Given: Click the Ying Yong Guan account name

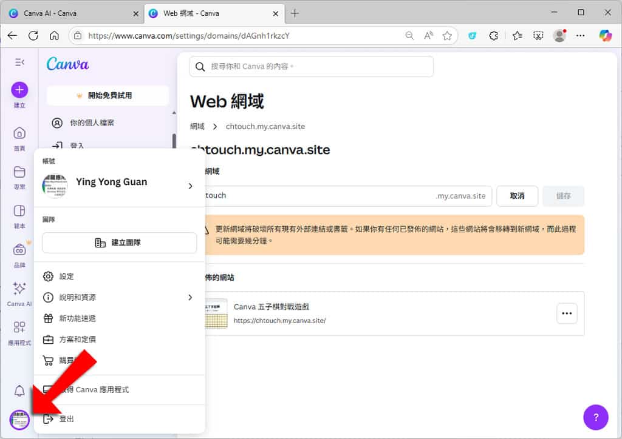Looking at the screenshot, I should 112,182.
